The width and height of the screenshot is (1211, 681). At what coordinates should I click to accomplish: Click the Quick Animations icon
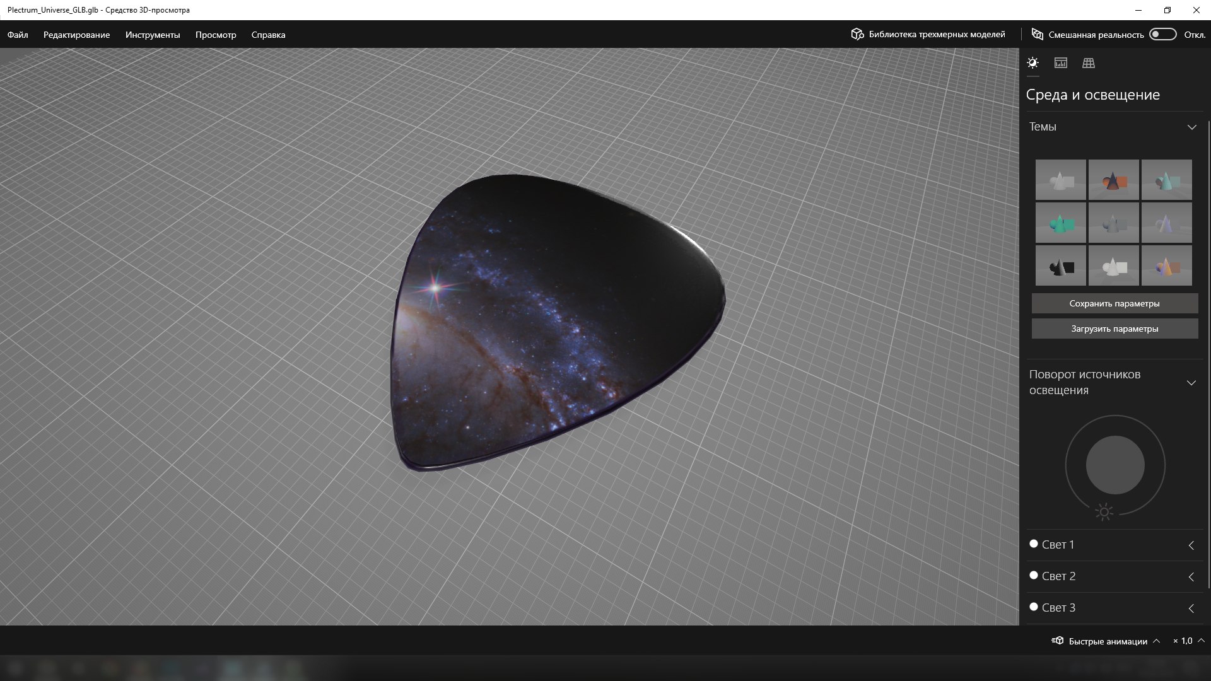[x=1058, y=641]
